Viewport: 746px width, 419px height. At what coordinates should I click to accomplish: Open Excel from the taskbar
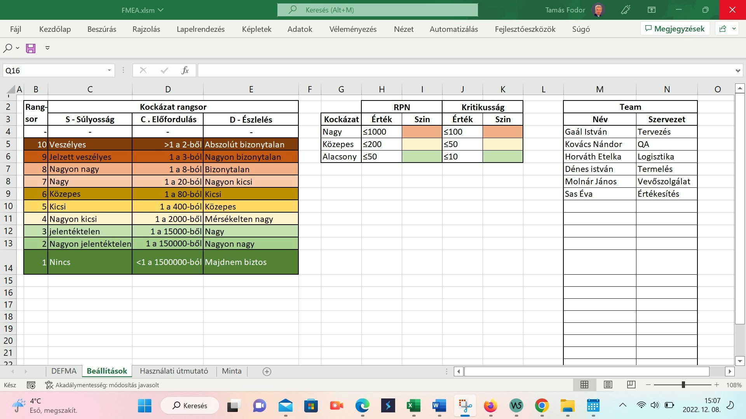[x=413, y=406]
